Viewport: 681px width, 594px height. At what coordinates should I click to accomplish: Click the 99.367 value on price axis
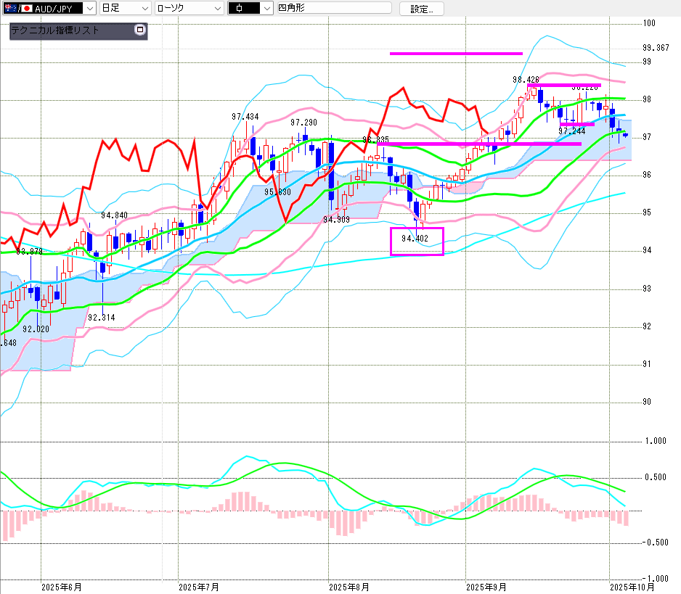(656, 49)
